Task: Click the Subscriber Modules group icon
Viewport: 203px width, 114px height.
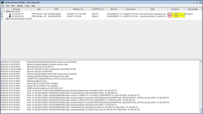Action: [7, 19]
